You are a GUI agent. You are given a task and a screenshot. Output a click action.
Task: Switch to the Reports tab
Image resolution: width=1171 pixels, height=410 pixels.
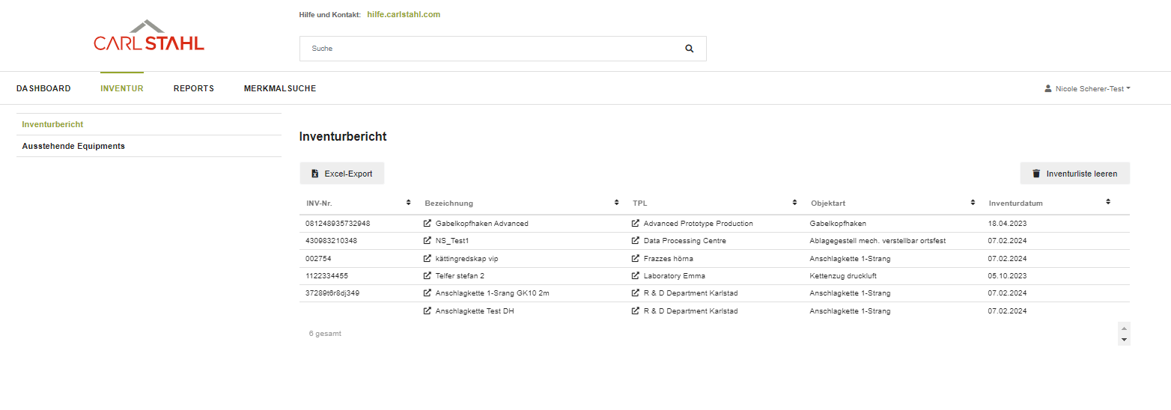pos(194,88)
